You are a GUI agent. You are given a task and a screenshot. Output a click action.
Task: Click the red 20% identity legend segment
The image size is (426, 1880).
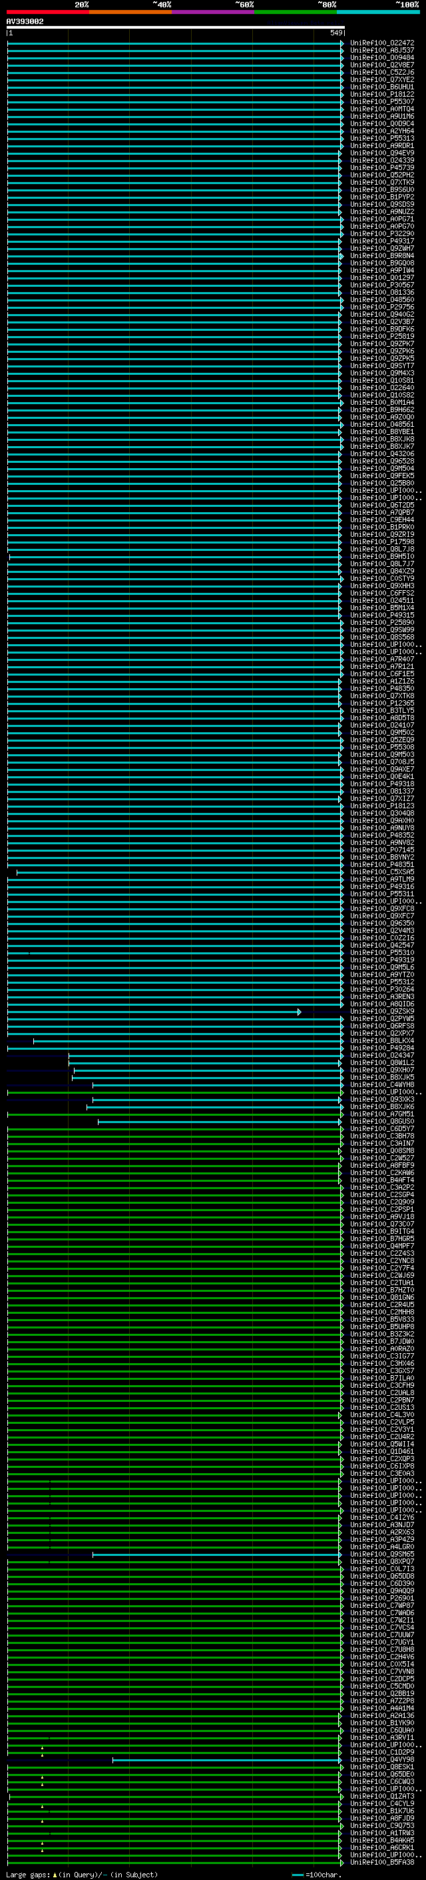click(47, 12)
